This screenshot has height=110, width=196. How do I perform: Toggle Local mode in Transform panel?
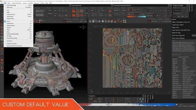[x=91, y=99]
